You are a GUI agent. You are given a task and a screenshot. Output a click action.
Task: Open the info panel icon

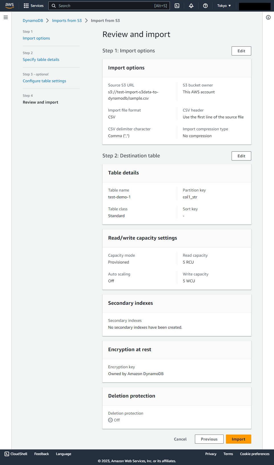[x=268, y=17]
